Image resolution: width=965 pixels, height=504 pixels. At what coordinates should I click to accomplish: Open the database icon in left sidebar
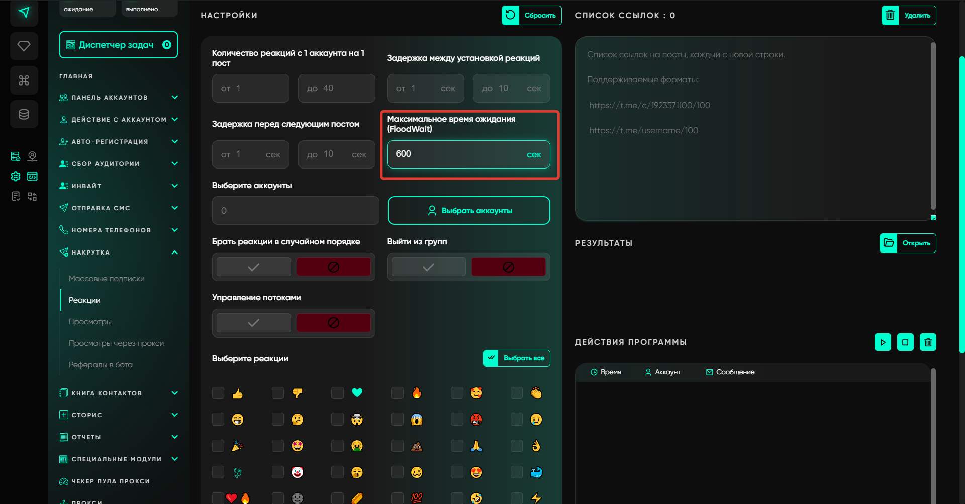tap(24, 114)
